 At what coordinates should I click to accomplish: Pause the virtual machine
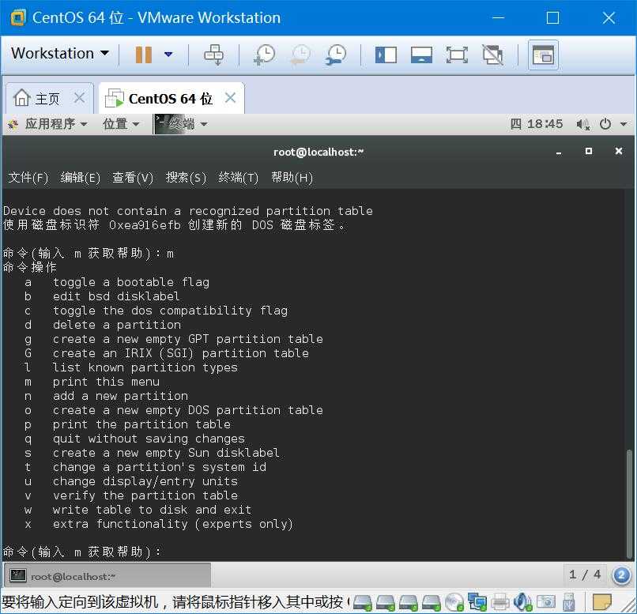[x=143, y=55]
